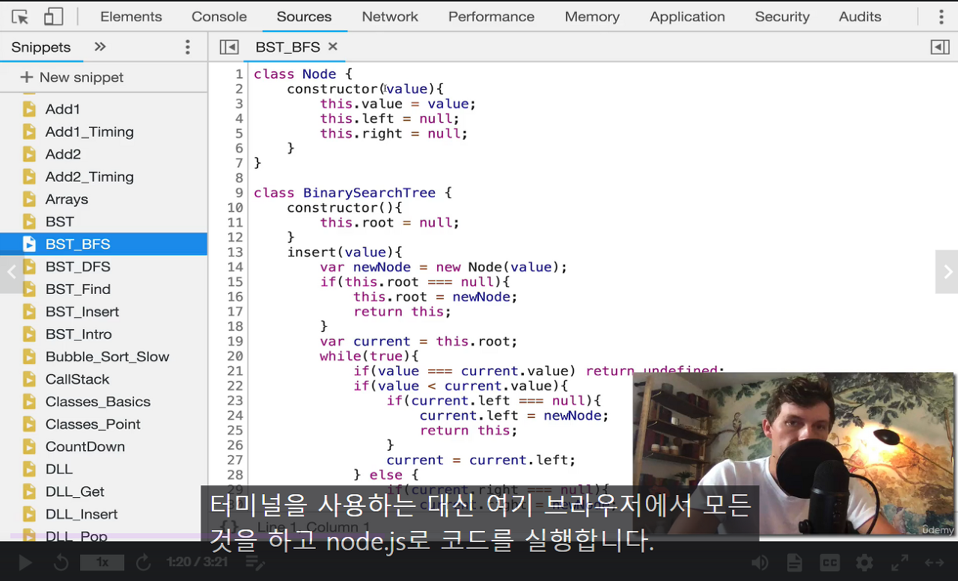
Task: Skip forward in the video
Action: tap(144, 562)
